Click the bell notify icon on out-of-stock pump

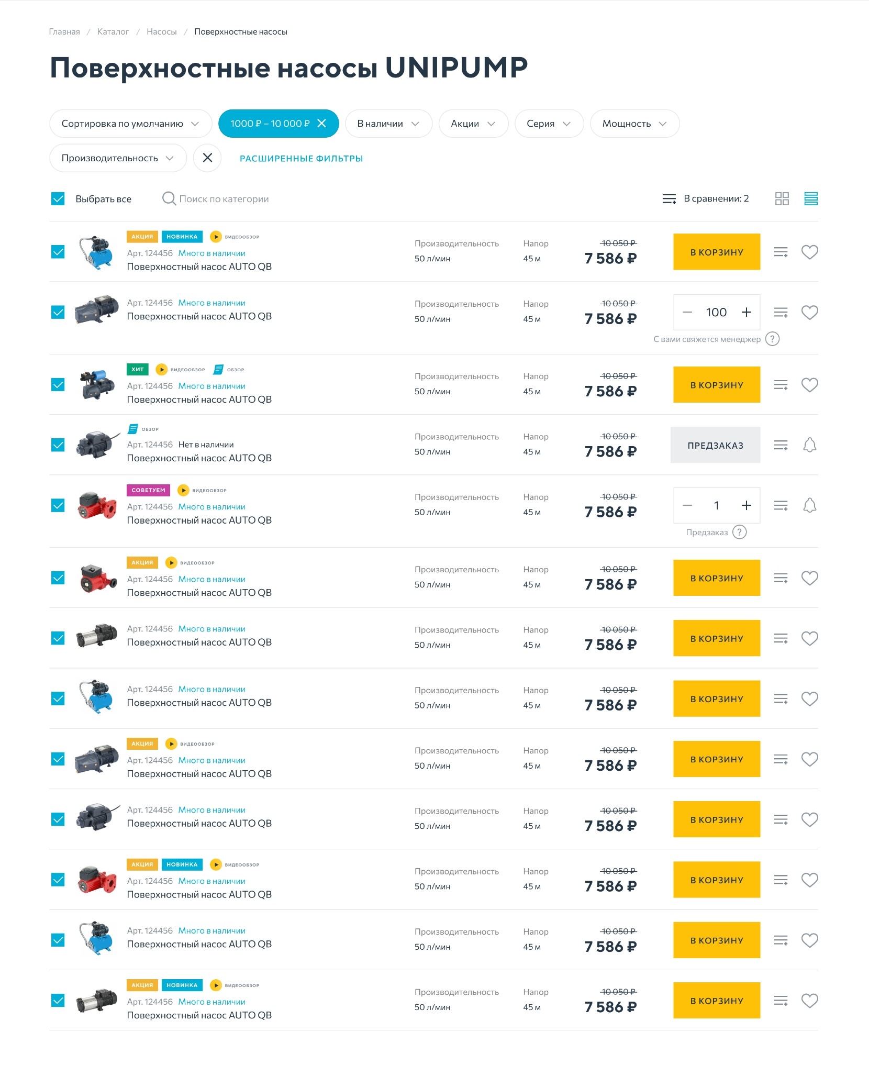point(809,445)
